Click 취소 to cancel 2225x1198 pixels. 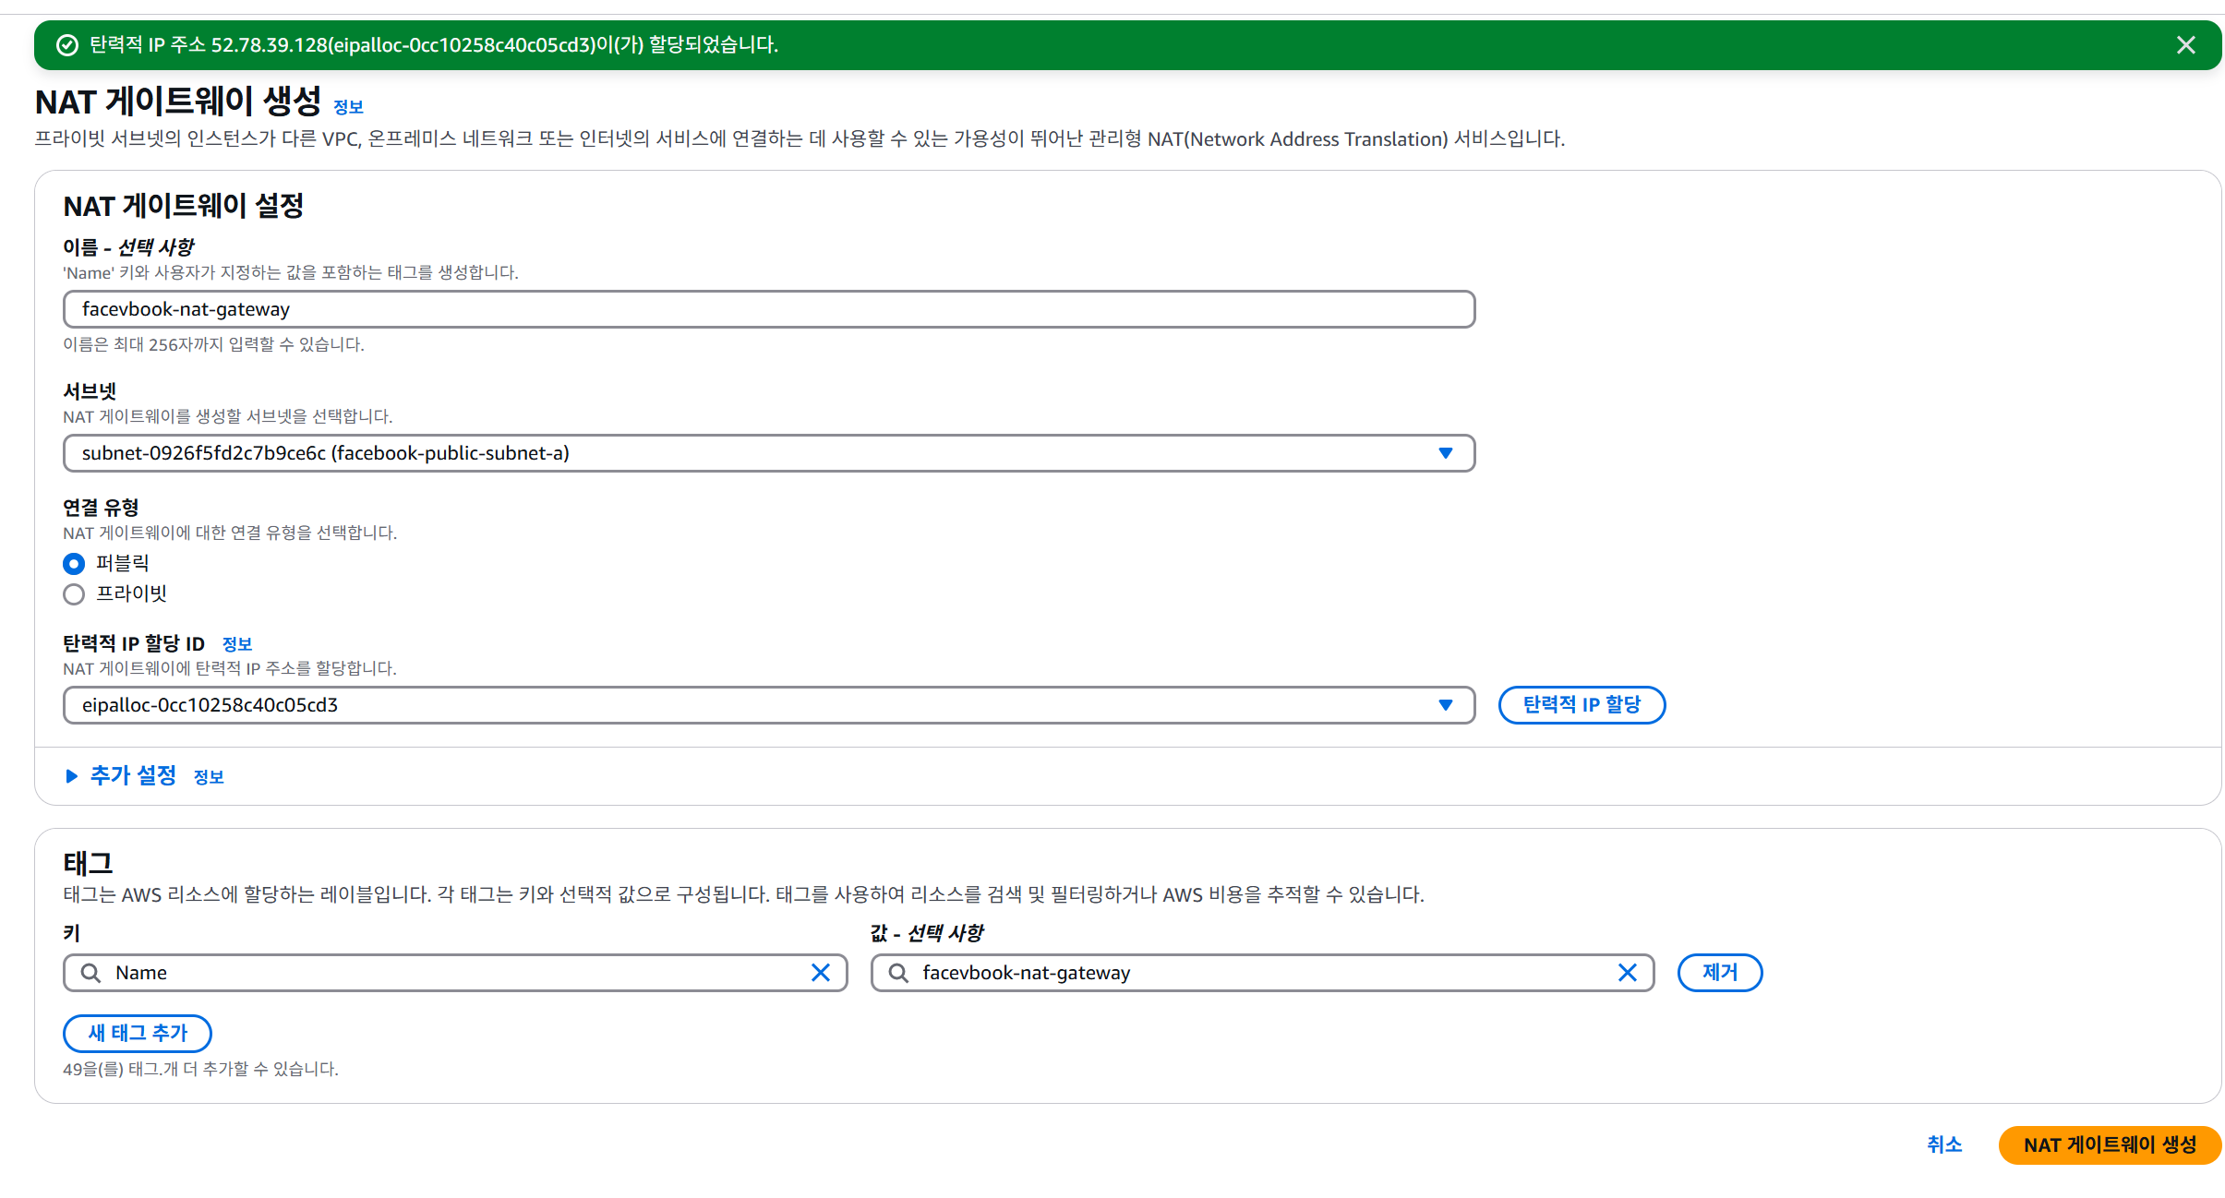coord(1943,1145)
